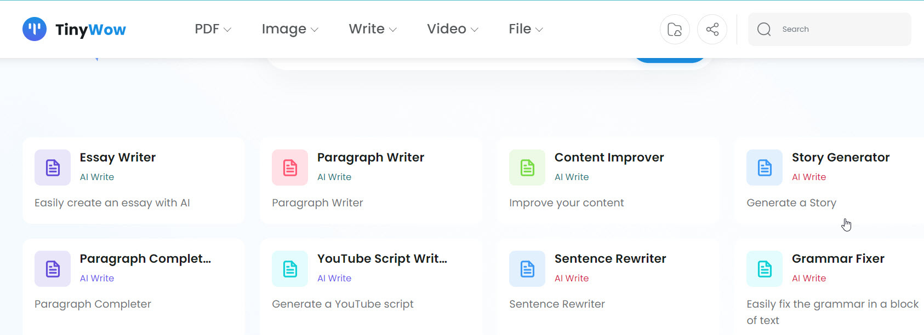Click AI Write tag under Essay Writer

pos(97,177)
